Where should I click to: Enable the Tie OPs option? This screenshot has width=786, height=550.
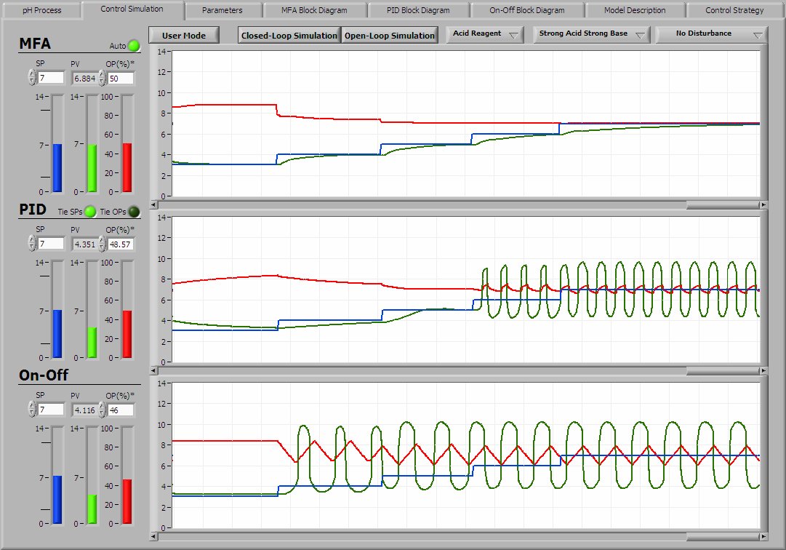[134, 212]
